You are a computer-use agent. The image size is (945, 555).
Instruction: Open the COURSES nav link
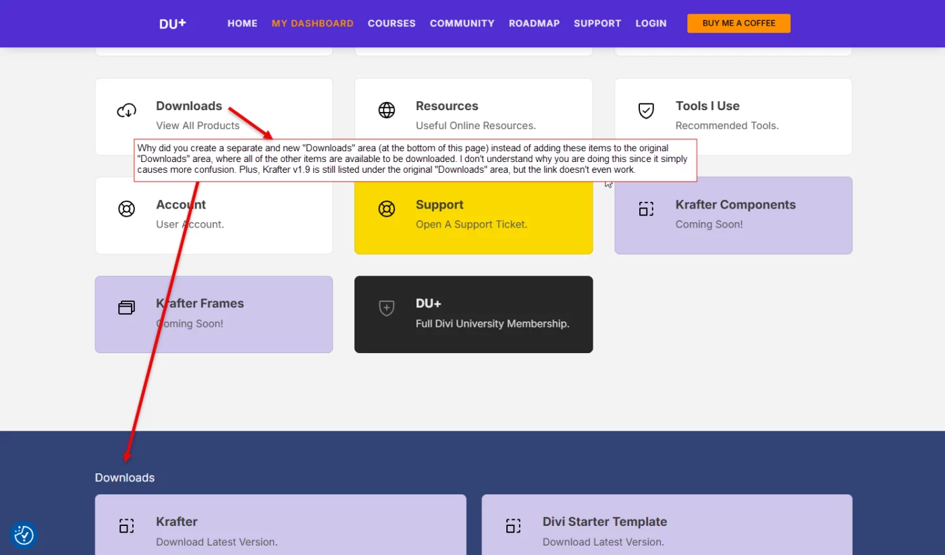[x=391, y=24]
